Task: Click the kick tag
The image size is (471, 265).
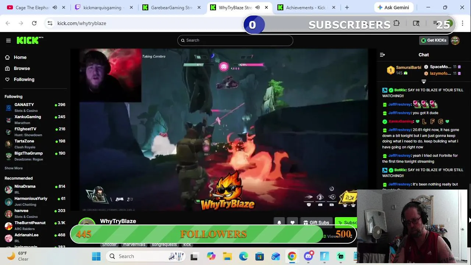Action: [187, 245]
